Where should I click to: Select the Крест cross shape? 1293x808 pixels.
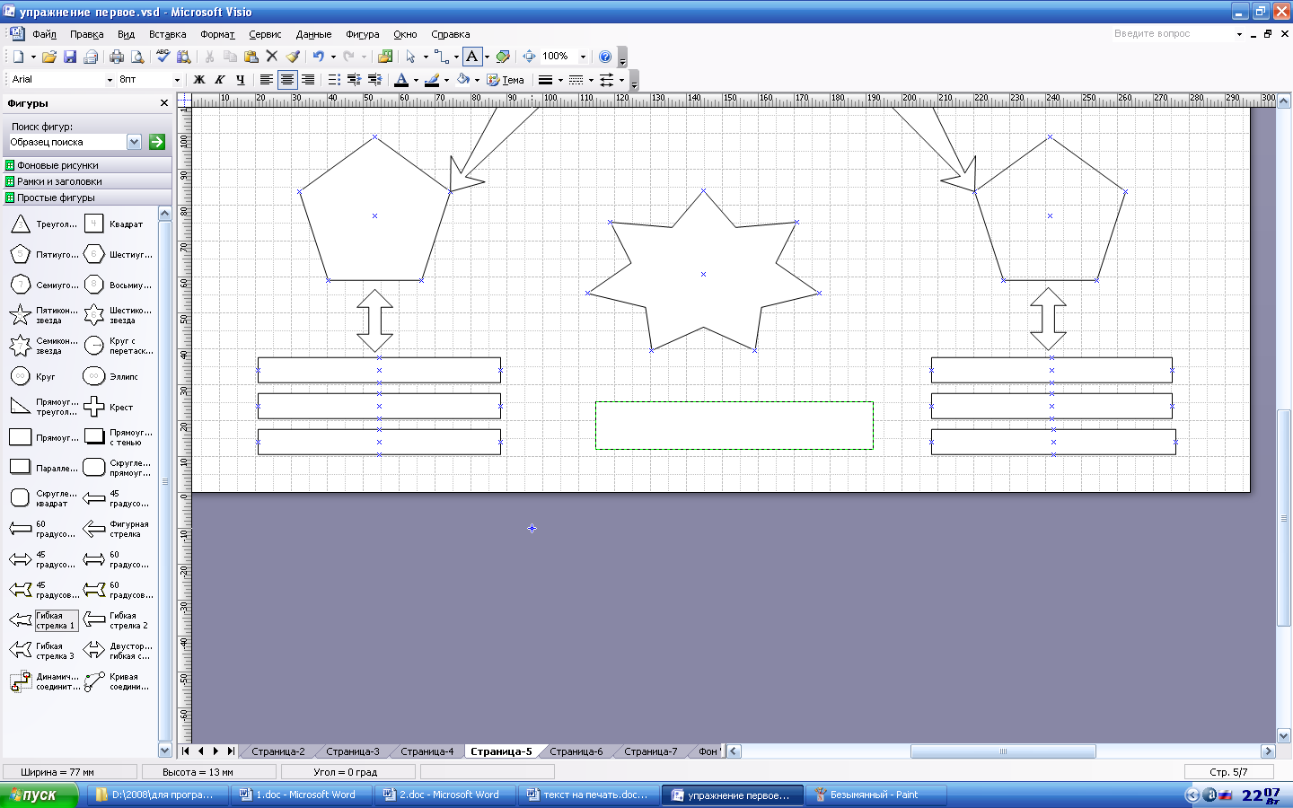click(x=108, y=408)
